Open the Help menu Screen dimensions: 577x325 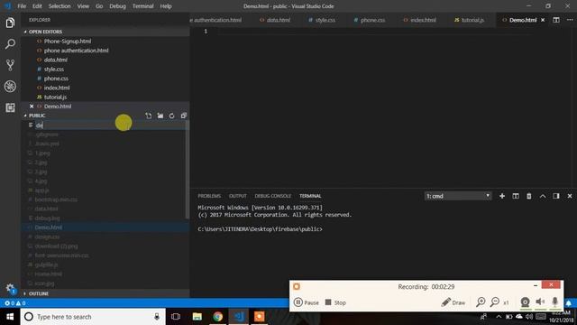pyautogui.click(x=166, y=6)
